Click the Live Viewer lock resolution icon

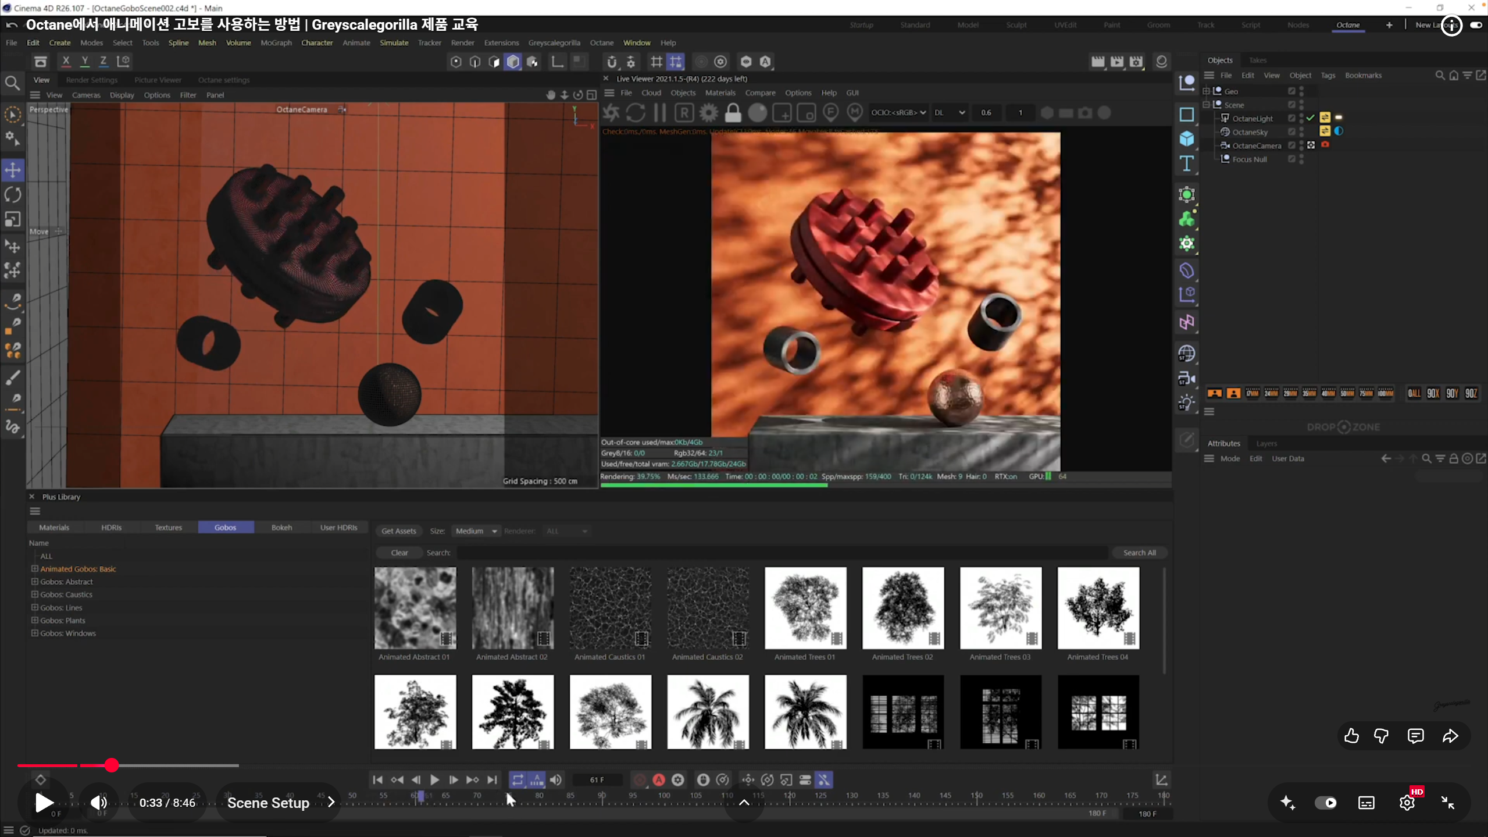(x=733, y=113)
